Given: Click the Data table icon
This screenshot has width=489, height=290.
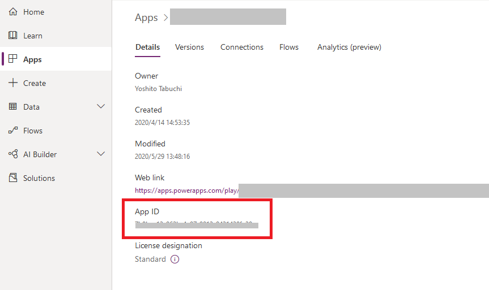Looking at the screenshot, I should 13,107.
